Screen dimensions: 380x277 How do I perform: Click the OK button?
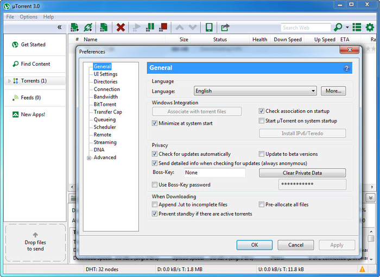pos(255,245)
